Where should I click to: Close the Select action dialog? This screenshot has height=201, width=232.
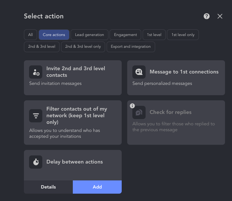pyautogui.click(x=220, y=16)
